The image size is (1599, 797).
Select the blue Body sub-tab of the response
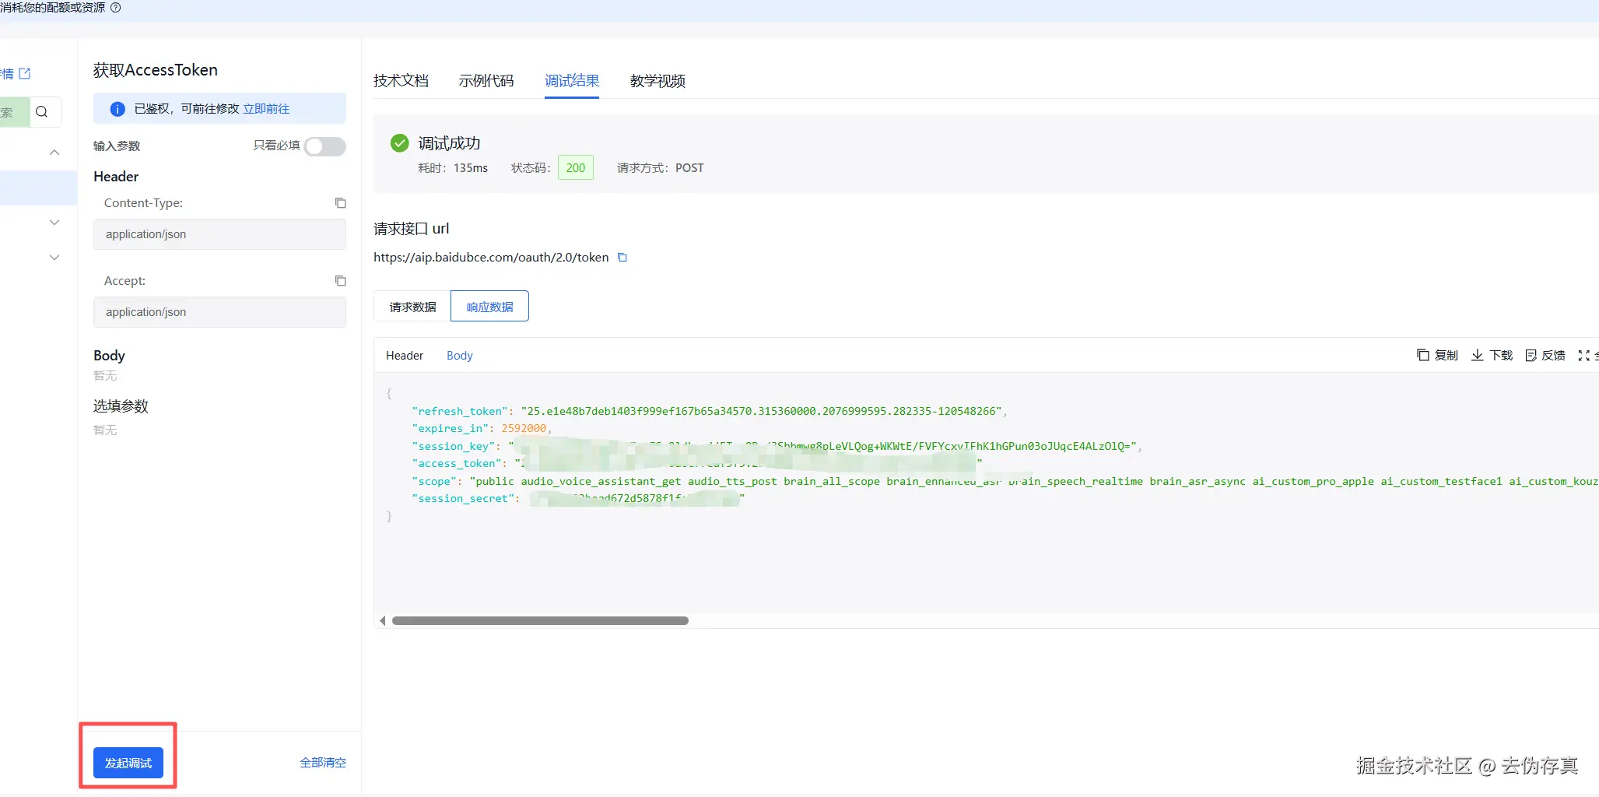click(x=460, y=356)
